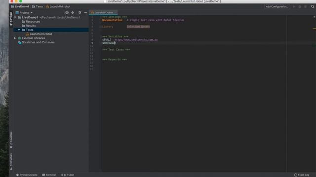Click LaunchUrl.robot in breadcrumb bar
316x177 pixels.
pyautogui.click(x=58, y=6)
